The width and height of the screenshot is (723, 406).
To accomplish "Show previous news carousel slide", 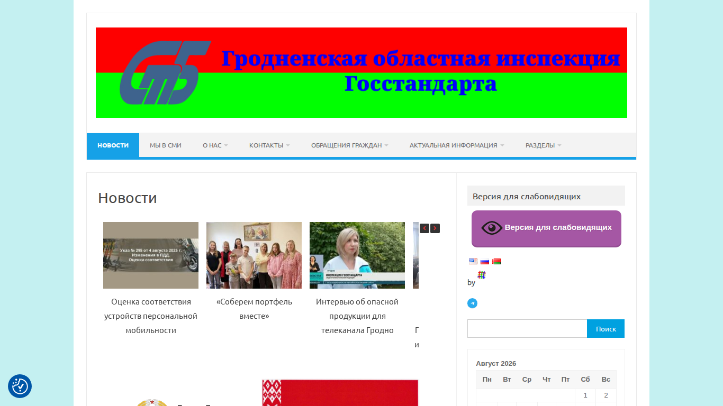I will (x=424, y=228).
